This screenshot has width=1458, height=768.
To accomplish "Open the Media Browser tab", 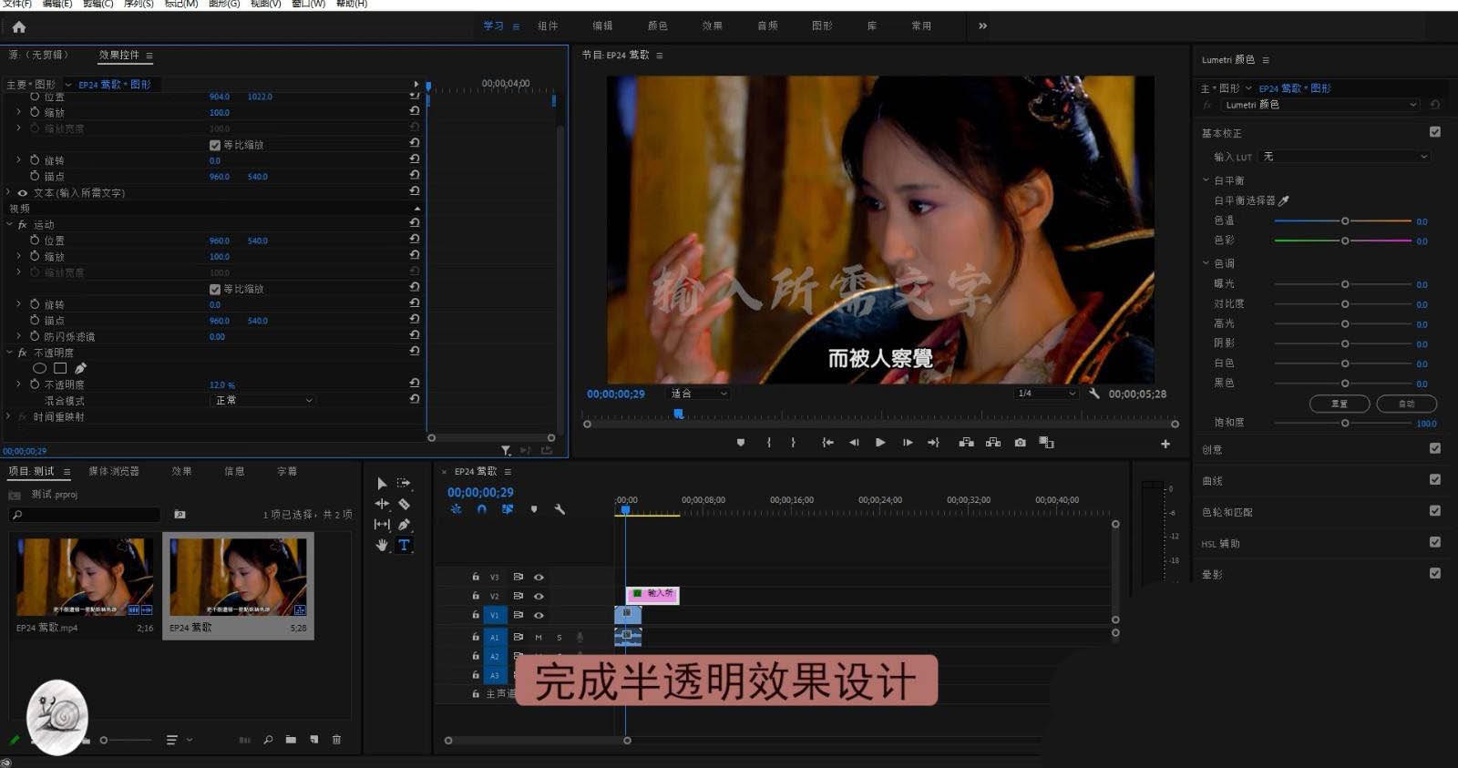I will tap(114, 471).
